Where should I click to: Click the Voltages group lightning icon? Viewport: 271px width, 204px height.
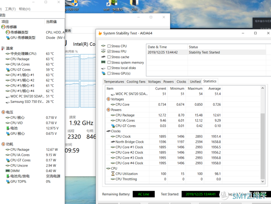[x=108, y=99]
